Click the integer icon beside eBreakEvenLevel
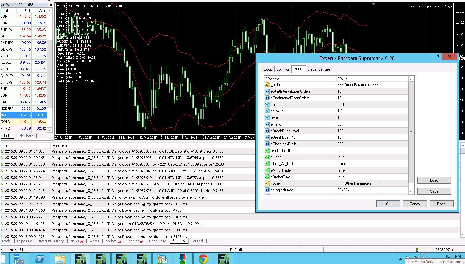465x264 pixels. tap(267, 131)
